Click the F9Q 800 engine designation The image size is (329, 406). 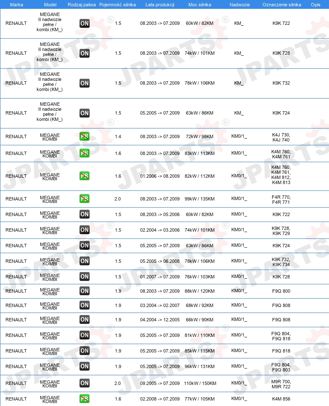point(281,291)
